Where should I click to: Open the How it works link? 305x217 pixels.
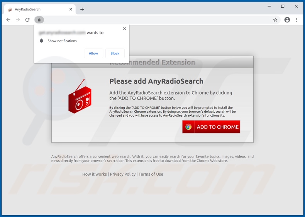click(x=94, y=174)
